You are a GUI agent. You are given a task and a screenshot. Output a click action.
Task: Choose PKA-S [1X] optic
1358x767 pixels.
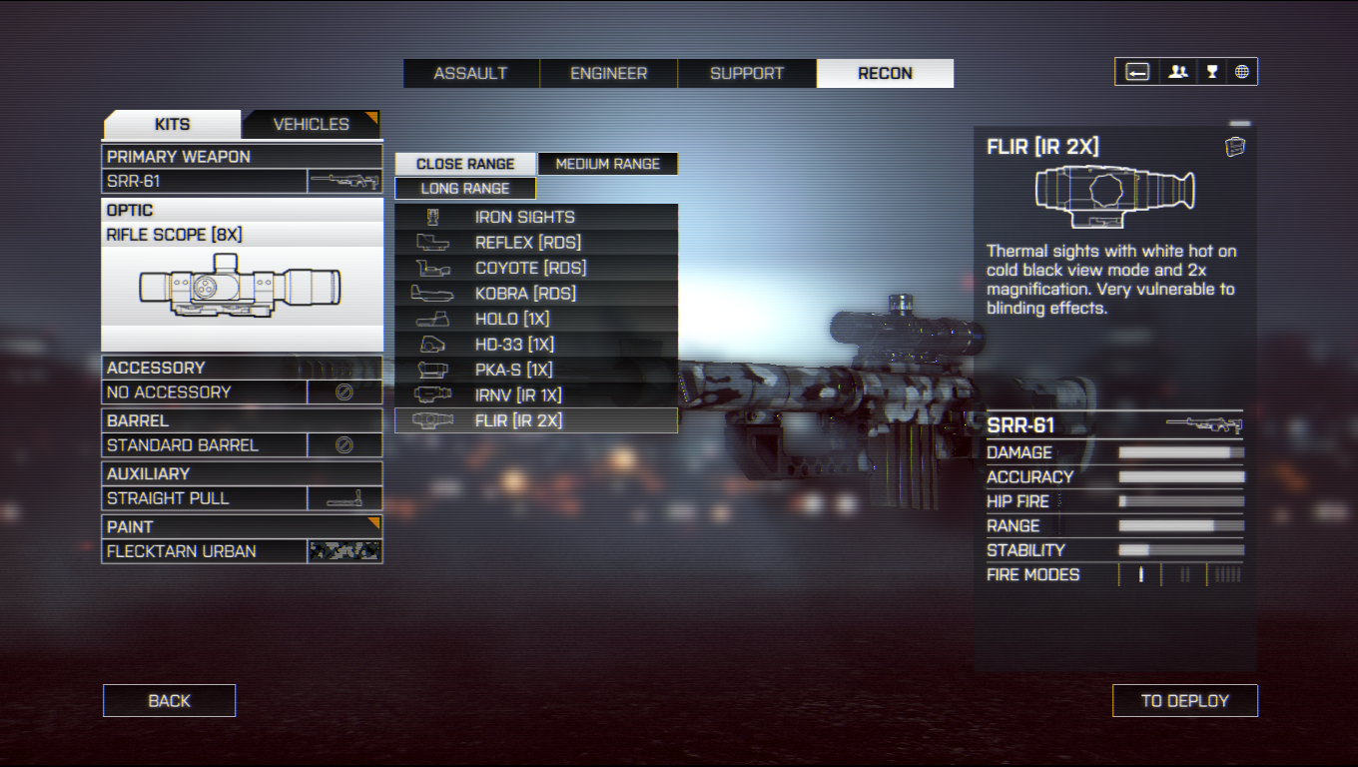tap(536, 370)
